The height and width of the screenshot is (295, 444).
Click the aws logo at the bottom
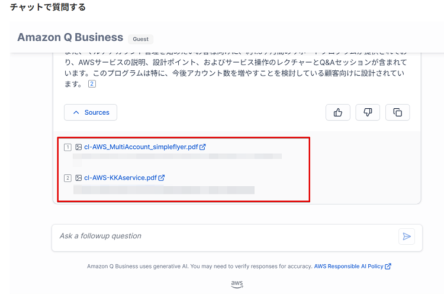coord(237,284)
